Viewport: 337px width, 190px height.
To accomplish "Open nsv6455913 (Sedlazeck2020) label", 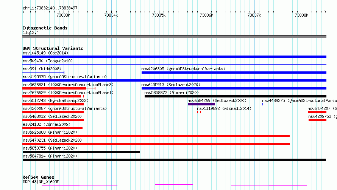I will coord(171,85).
